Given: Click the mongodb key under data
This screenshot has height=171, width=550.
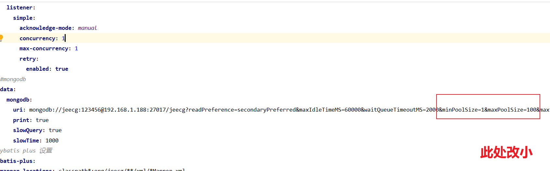Looking at the screenshot, I should click(18, 100).
